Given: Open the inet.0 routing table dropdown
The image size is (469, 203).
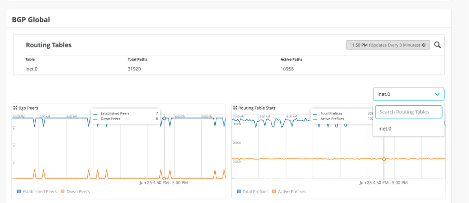Looking at the screenshot, I should [408, 94].
